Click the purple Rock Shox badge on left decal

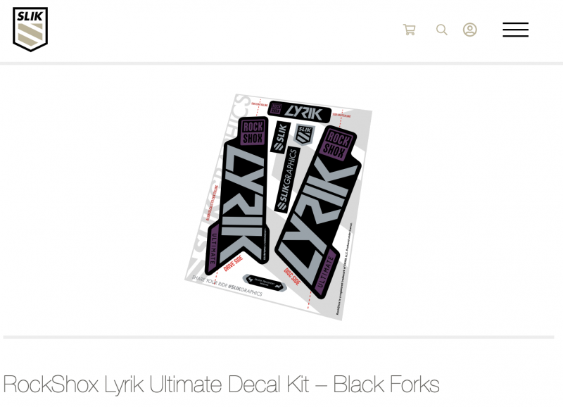[253, 132]
